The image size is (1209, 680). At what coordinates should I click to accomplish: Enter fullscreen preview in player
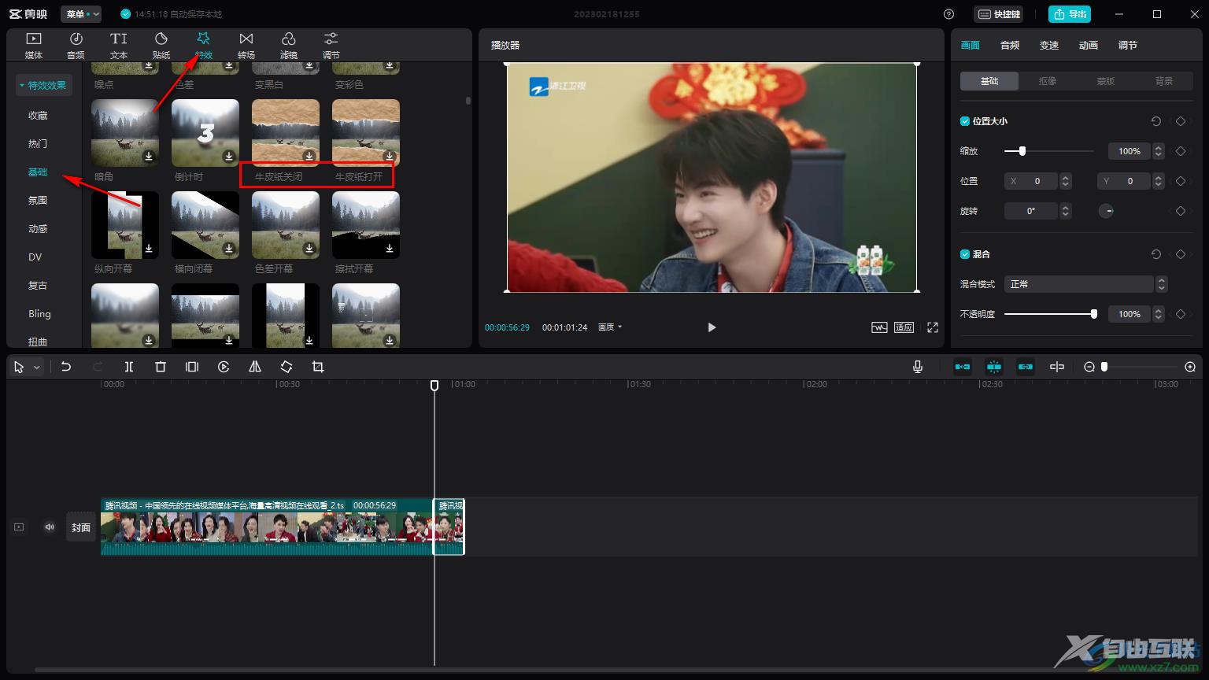point(933,327)
